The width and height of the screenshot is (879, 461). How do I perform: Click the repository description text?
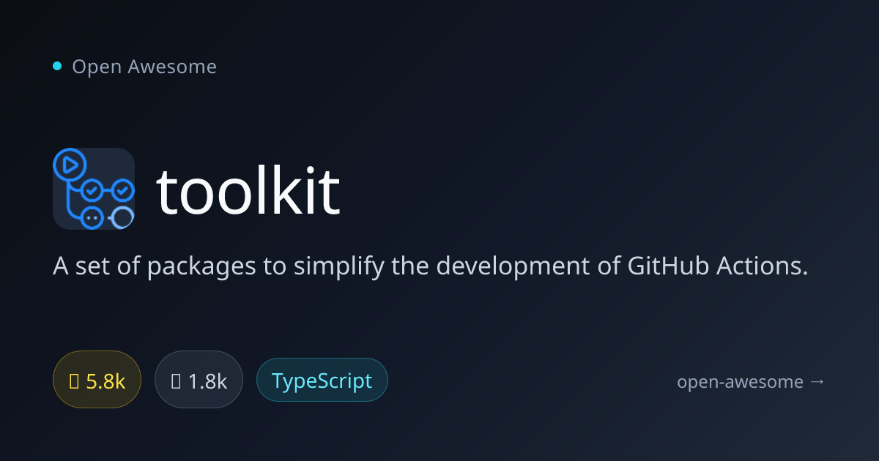click(x=431, y=266)
